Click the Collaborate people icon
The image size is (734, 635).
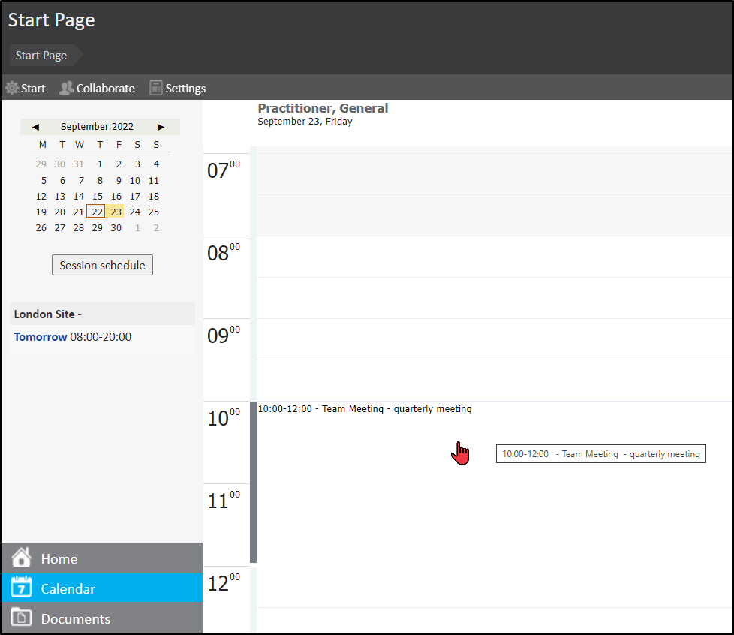(x=66, y=88)
